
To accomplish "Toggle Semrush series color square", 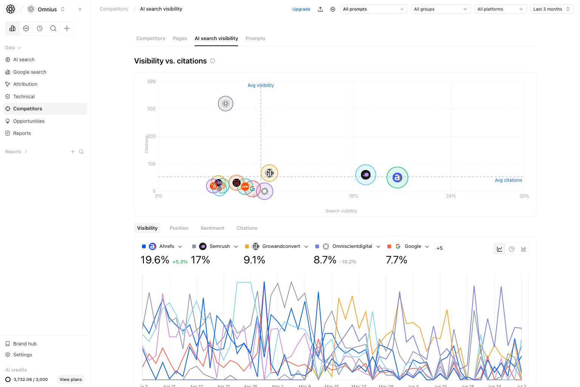I will pyautogui.click(x=194, y=246).
